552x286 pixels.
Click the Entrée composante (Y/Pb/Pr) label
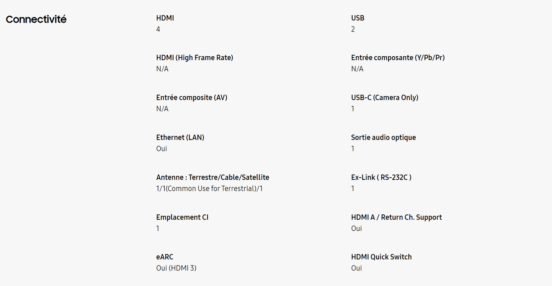coord(398,58)
